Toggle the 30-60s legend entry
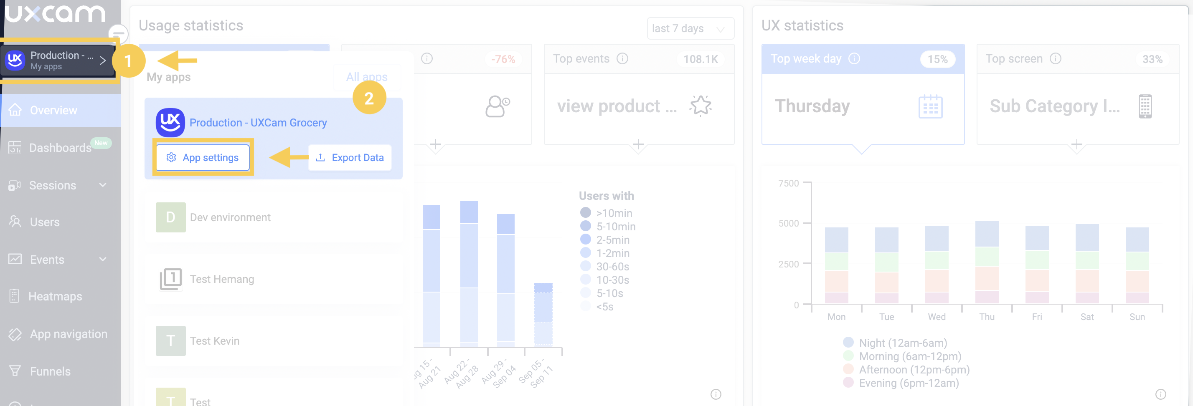Screen dimensions: 1193x406 tap(605, 266)
